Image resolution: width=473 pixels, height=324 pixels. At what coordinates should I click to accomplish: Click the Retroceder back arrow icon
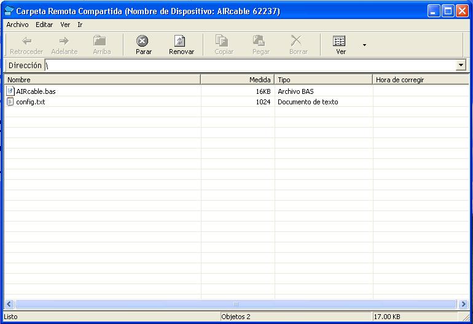(x=27, y=40)
